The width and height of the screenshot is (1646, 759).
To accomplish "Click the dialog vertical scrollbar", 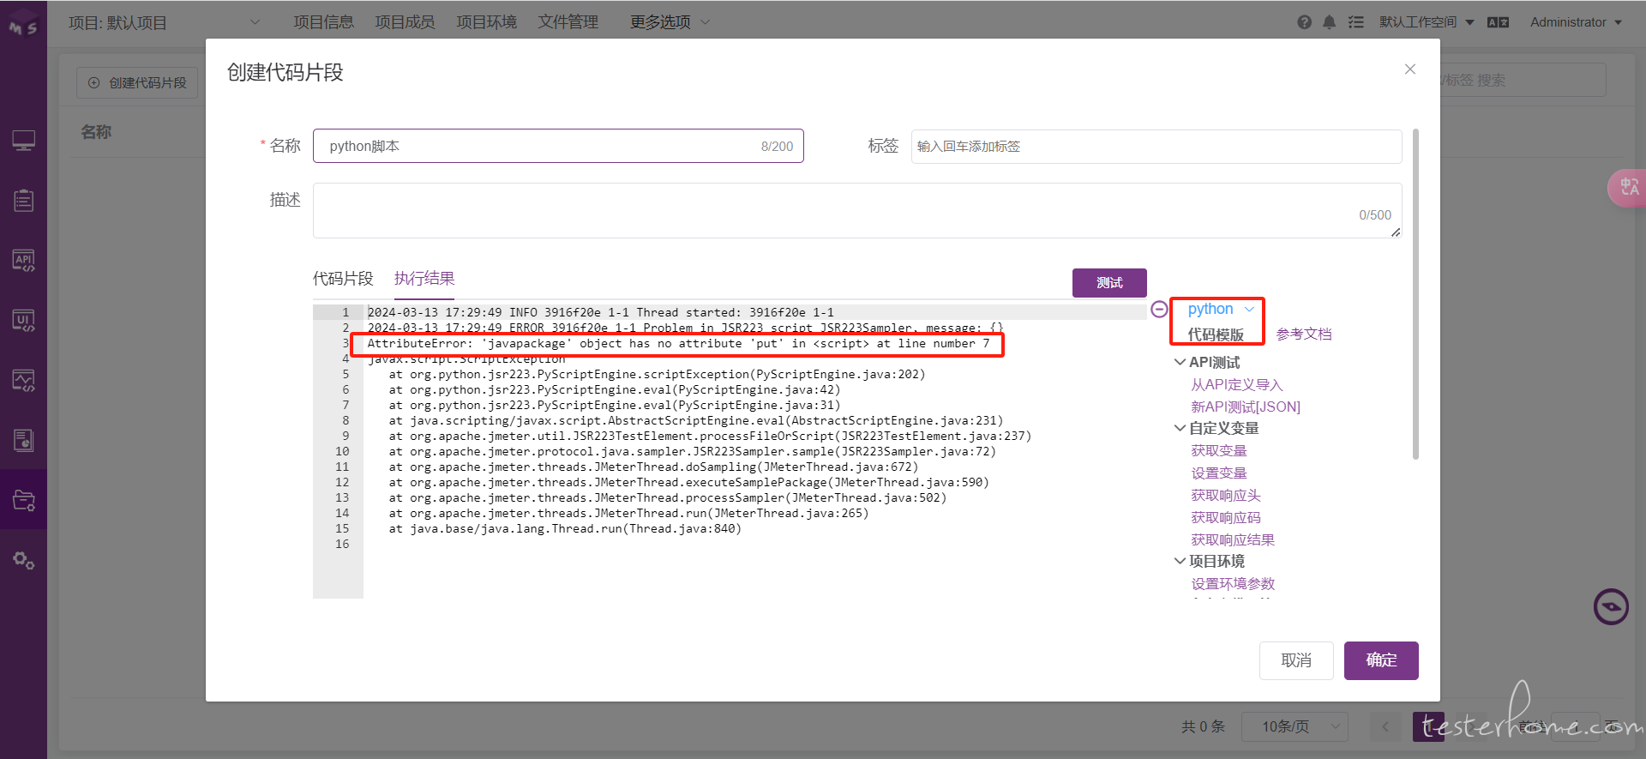I will pos(1415,294).
